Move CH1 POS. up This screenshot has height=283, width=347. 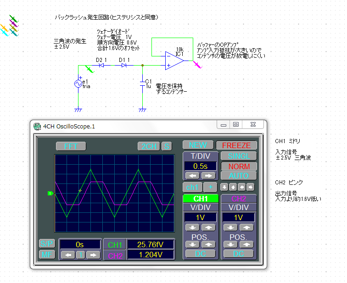tap(208, 244)
